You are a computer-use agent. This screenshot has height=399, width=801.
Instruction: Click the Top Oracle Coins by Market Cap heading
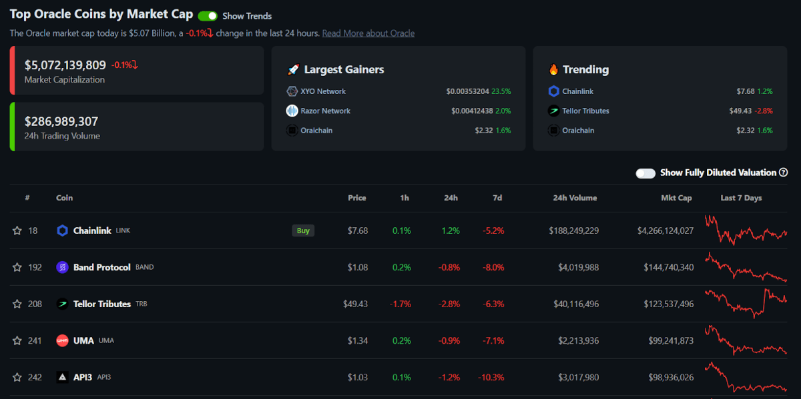[x=101, y=14]
